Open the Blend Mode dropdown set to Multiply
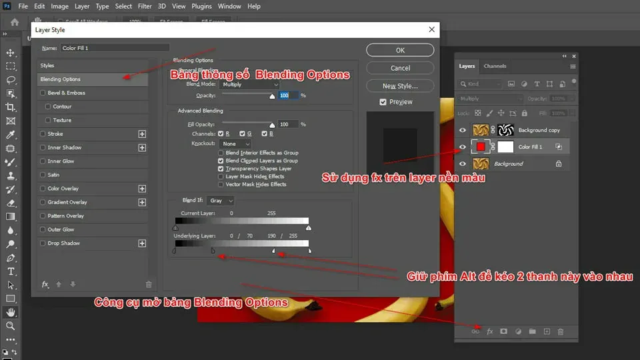Screen dimensions: 640x360 (249, 85)
